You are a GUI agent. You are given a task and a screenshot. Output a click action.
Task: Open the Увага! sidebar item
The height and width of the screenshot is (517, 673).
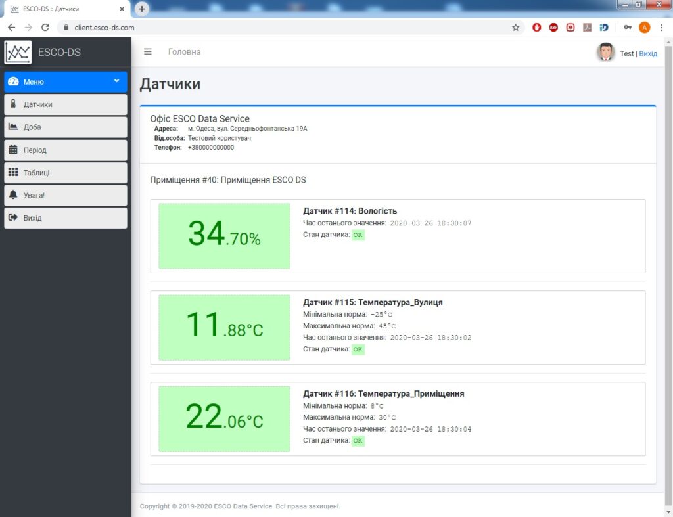tap(66, 195)
